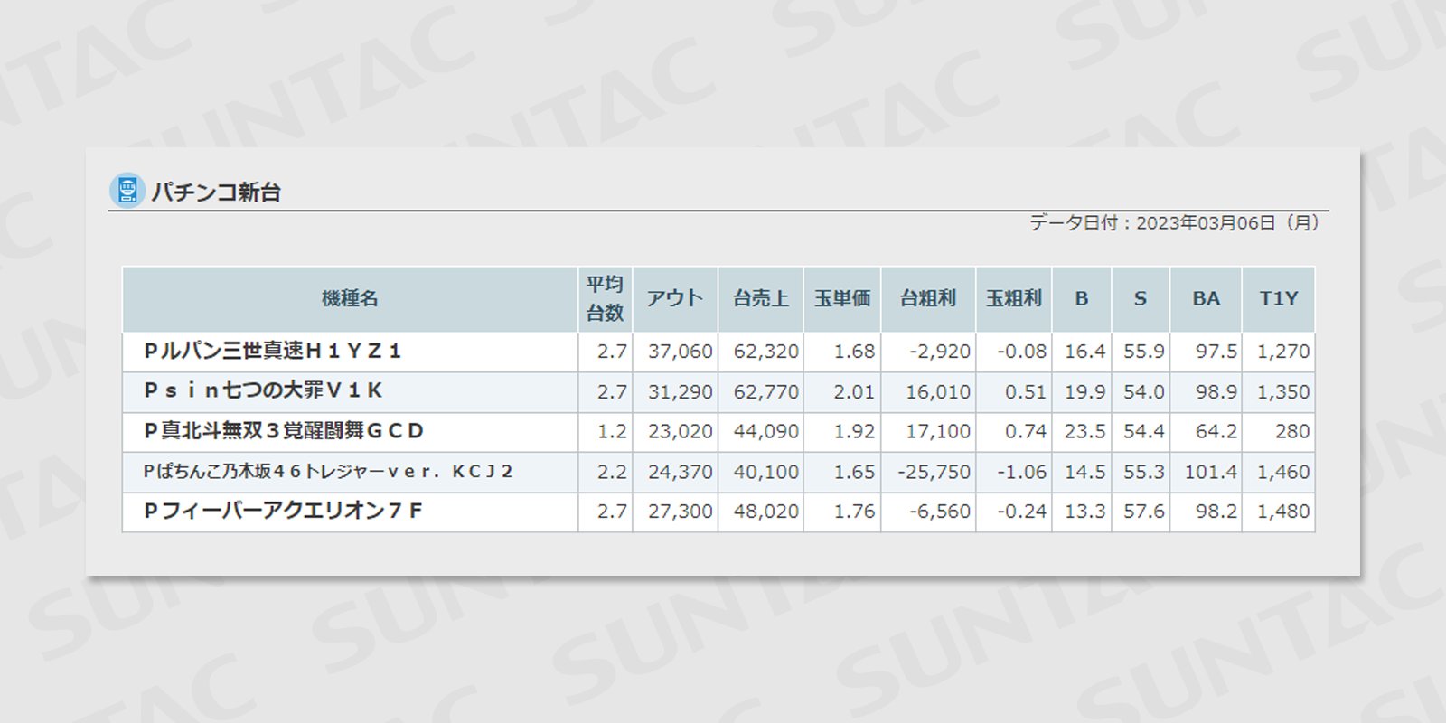
Task: Click 玉粗利 value -0.08
Action: [1022, 352]
